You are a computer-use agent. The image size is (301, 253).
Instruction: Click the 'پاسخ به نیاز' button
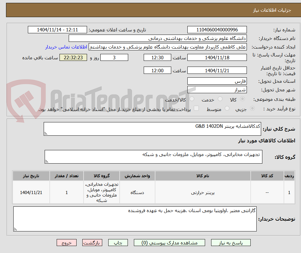(x=231, y=243)
